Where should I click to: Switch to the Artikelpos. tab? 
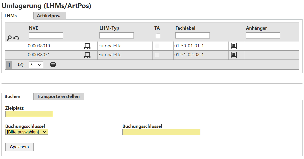click(x=50, y=16)
